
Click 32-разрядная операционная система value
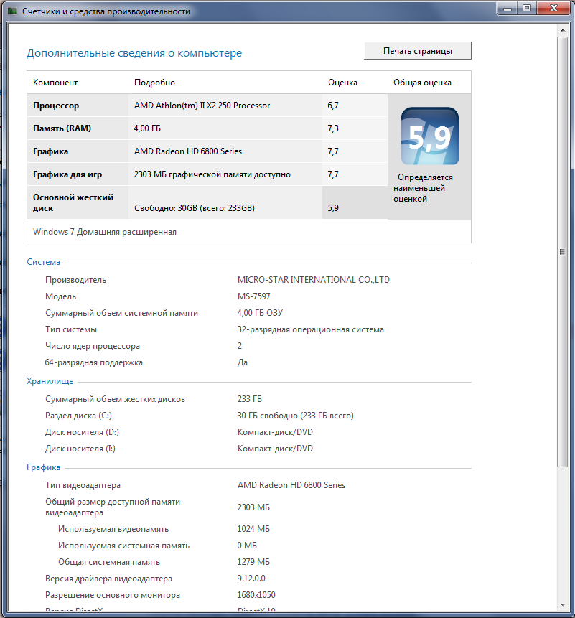pos(311,329)
